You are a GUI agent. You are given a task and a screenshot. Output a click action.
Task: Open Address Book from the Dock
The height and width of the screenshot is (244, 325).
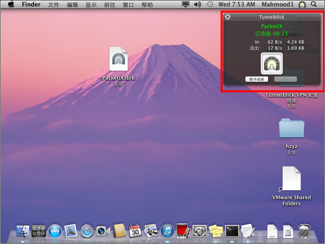119,231
